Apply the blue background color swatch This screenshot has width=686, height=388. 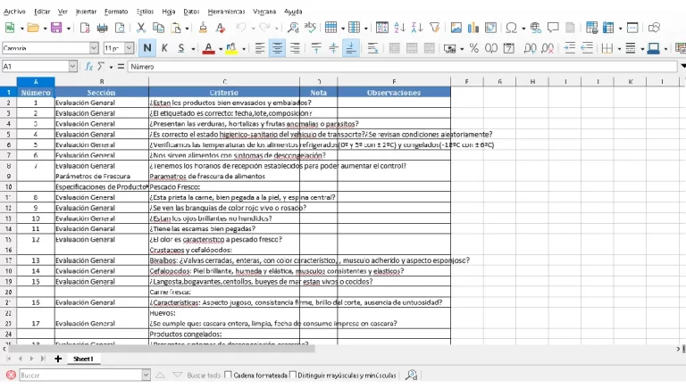click(653, 48)
